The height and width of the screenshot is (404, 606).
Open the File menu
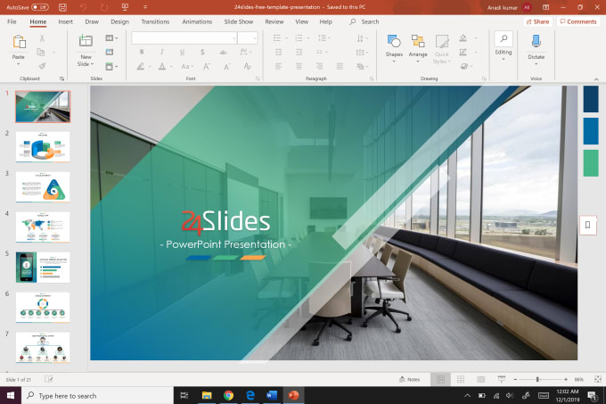(x=12, y=21)
